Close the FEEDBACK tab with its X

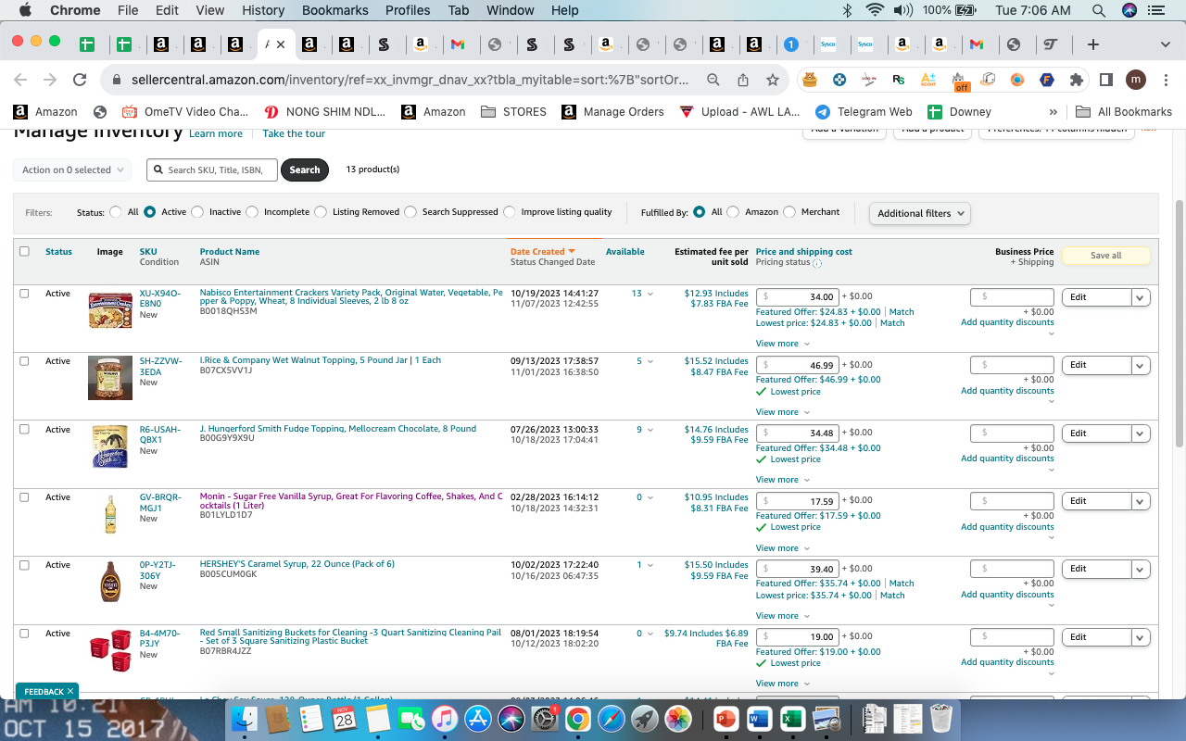pos(70,691)
